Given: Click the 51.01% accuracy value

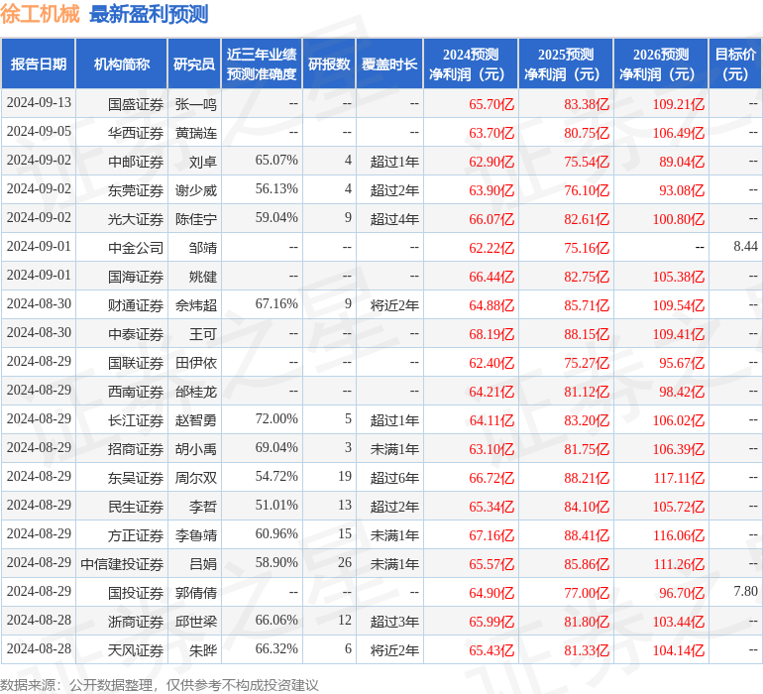Looking at the screenshot, I should (x=276, y=505).
